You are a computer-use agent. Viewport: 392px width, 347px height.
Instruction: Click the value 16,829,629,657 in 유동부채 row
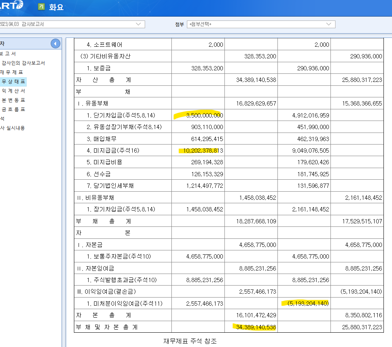(256, 103)
